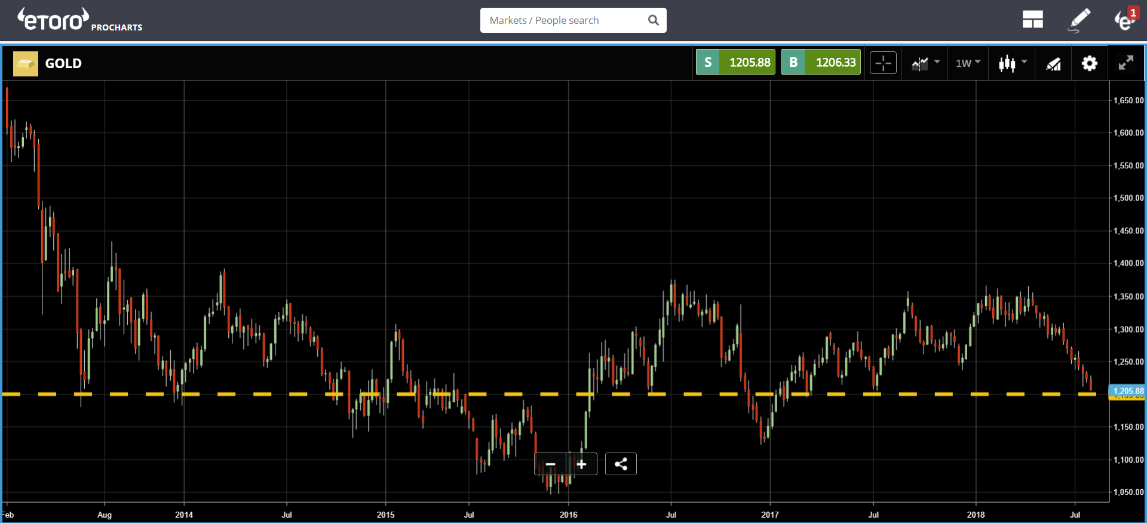Viewport: 1147px width, 523px height.
Task: Open eToro notifications icon with badge
Action: coord(1125,19)
